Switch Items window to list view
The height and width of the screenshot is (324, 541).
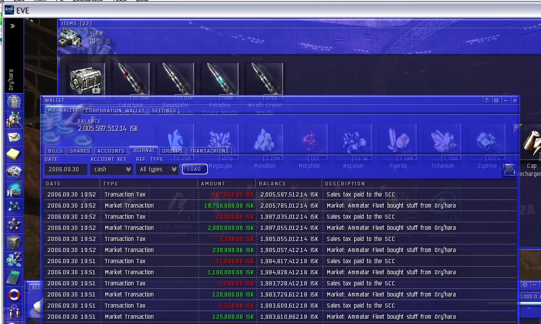(108, 42)
